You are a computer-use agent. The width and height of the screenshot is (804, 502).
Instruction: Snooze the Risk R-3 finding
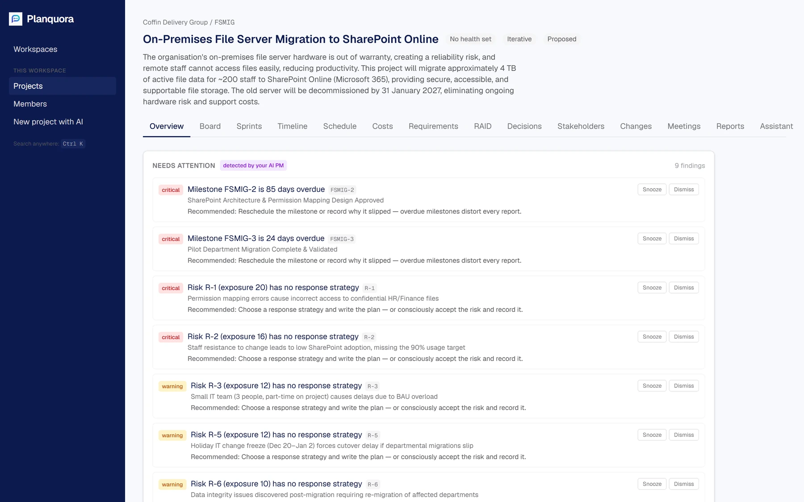652,386
